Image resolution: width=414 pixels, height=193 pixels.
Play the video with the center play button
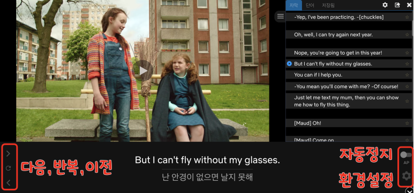(143, 71)
